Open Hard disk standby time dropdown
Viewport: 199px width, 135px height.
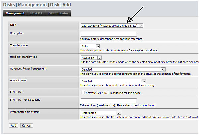pos(91,58)
